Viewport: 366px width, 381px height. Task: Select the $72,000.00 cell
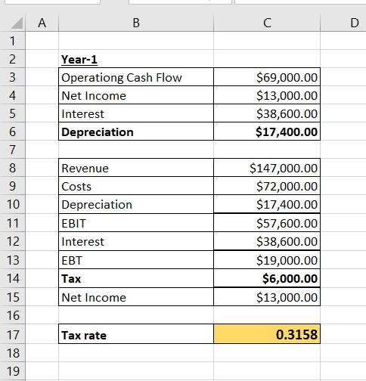[x=267, y=186]
